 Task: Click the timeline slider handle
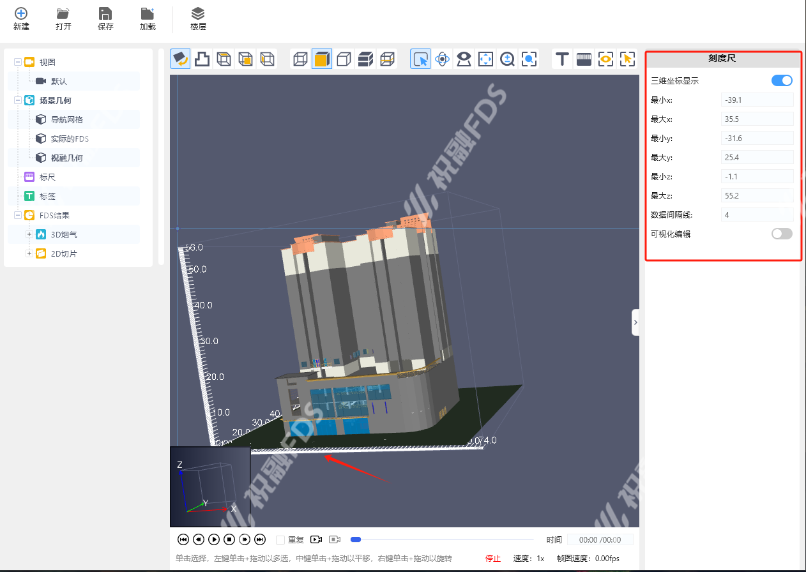point(356,540)
